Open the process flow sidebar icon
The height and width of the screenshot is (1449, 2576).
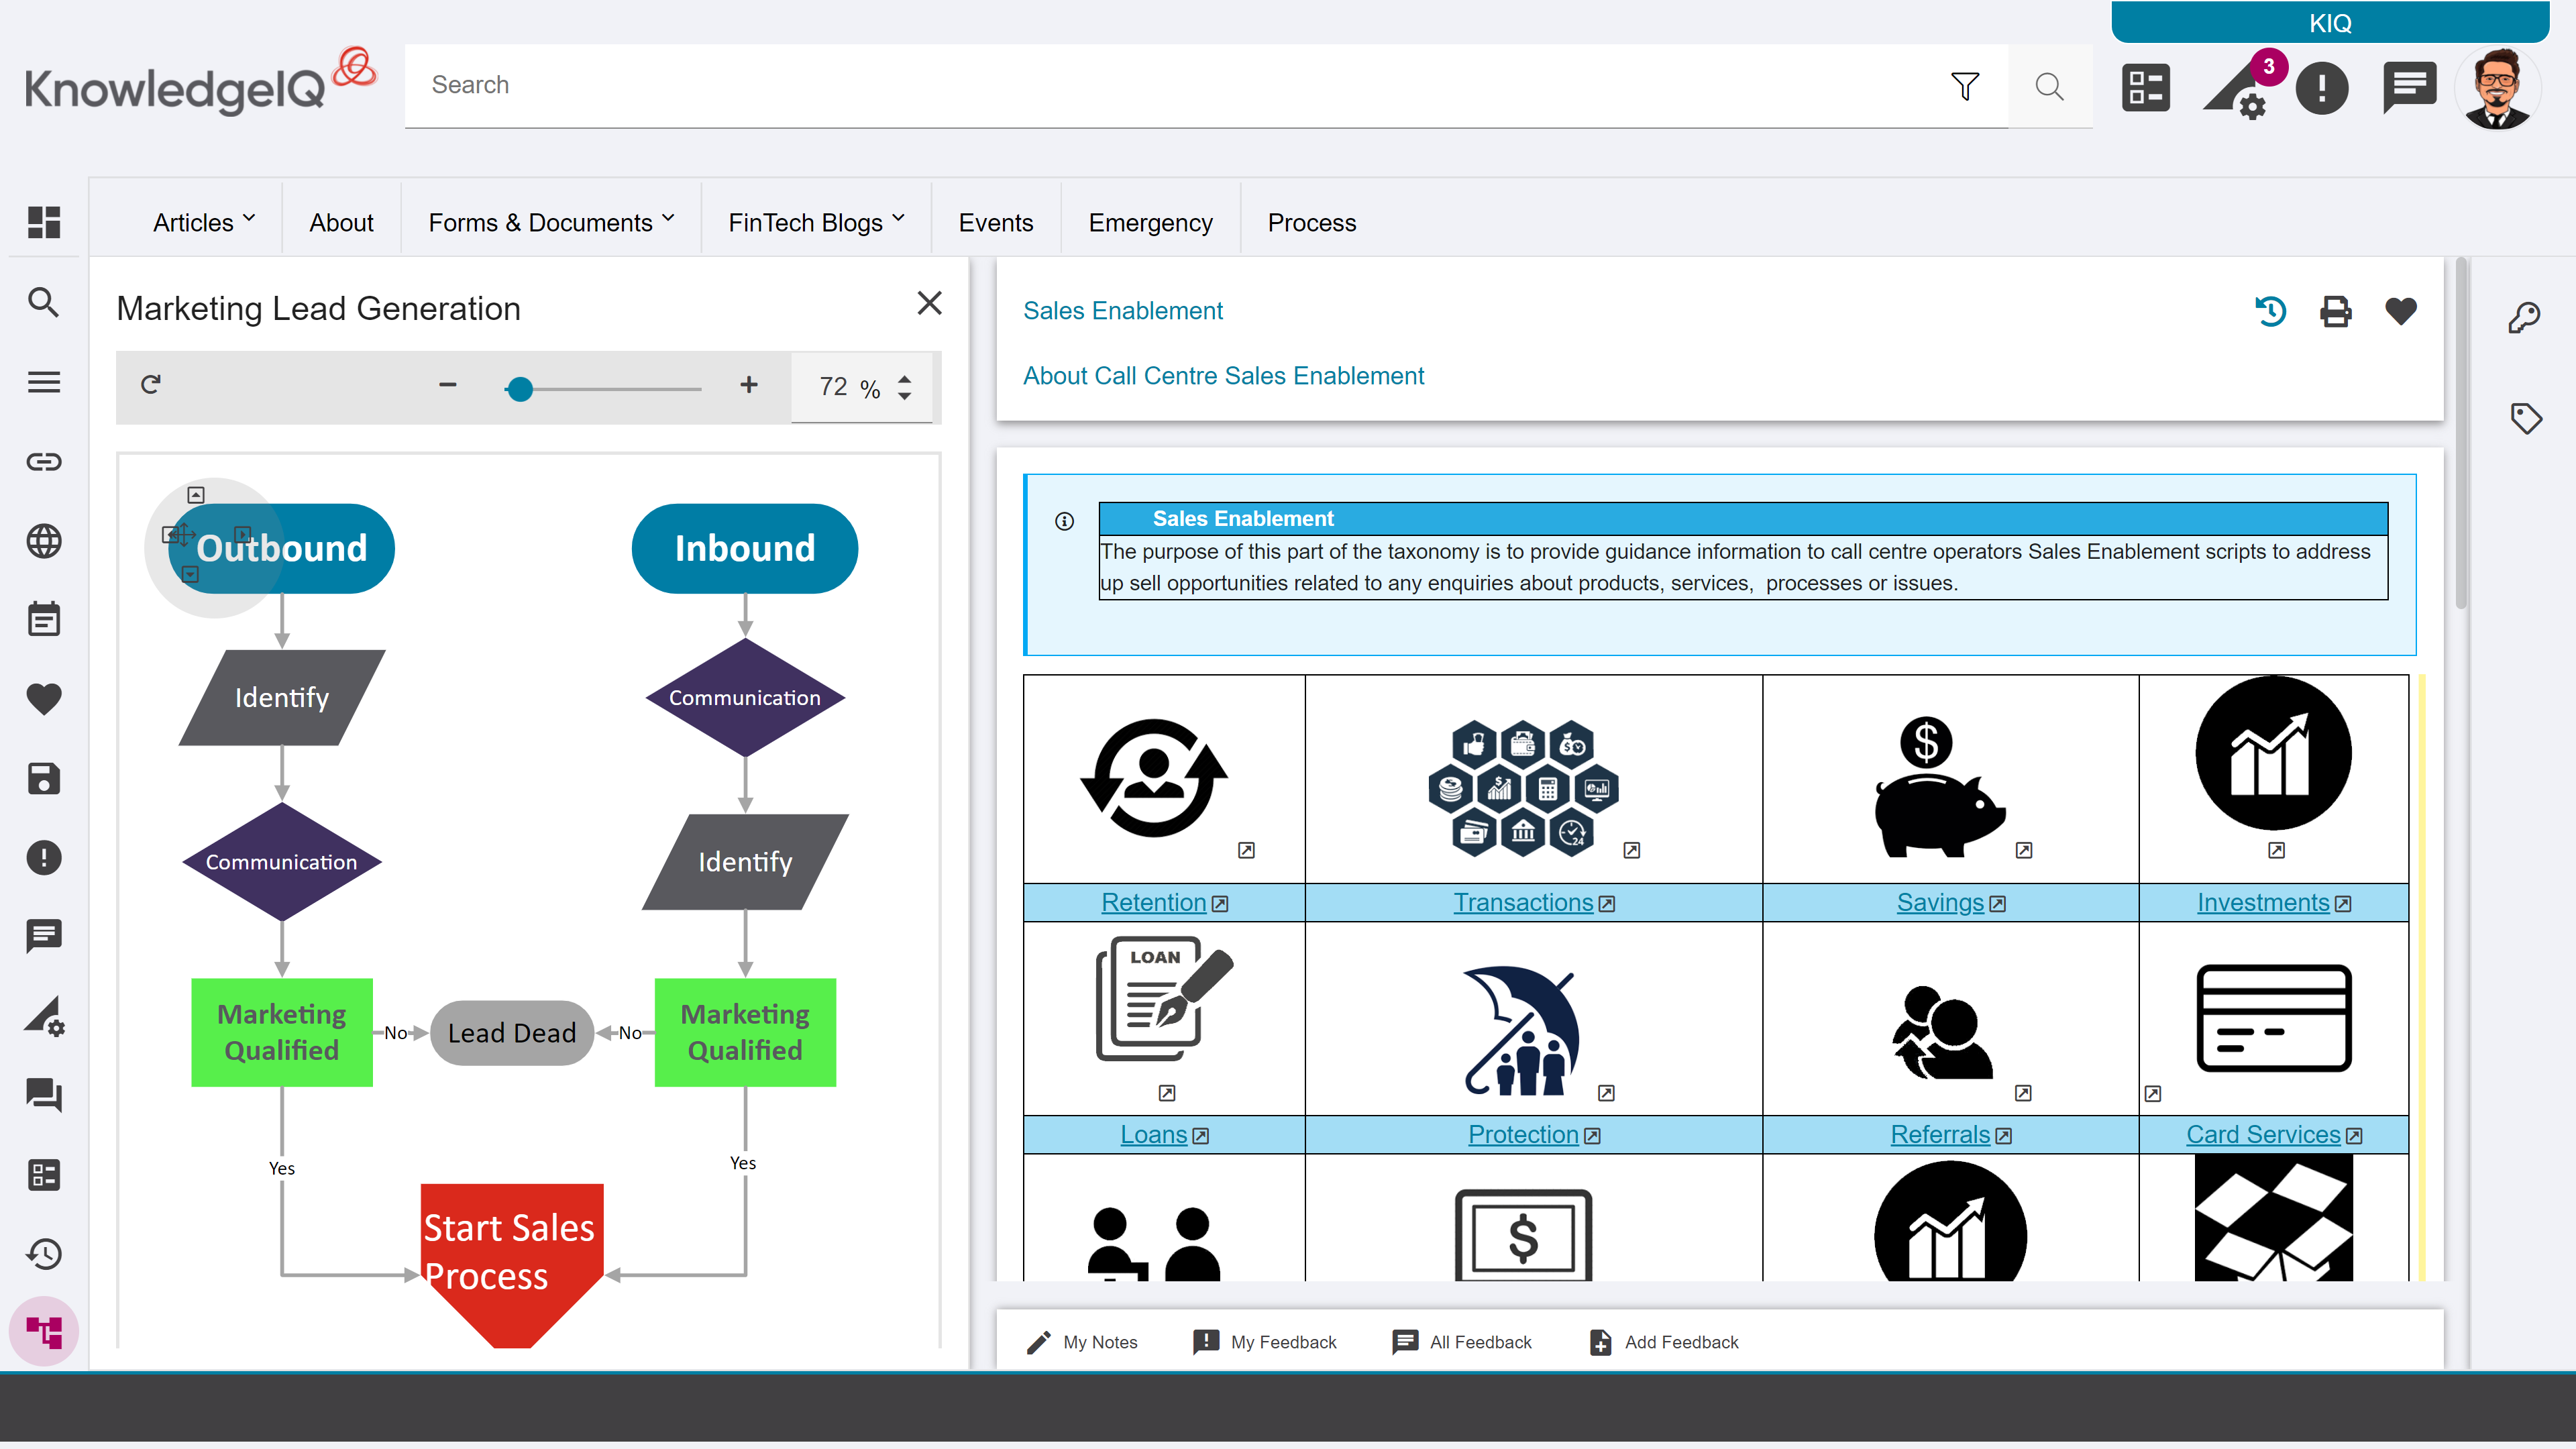click(44, 1332)
